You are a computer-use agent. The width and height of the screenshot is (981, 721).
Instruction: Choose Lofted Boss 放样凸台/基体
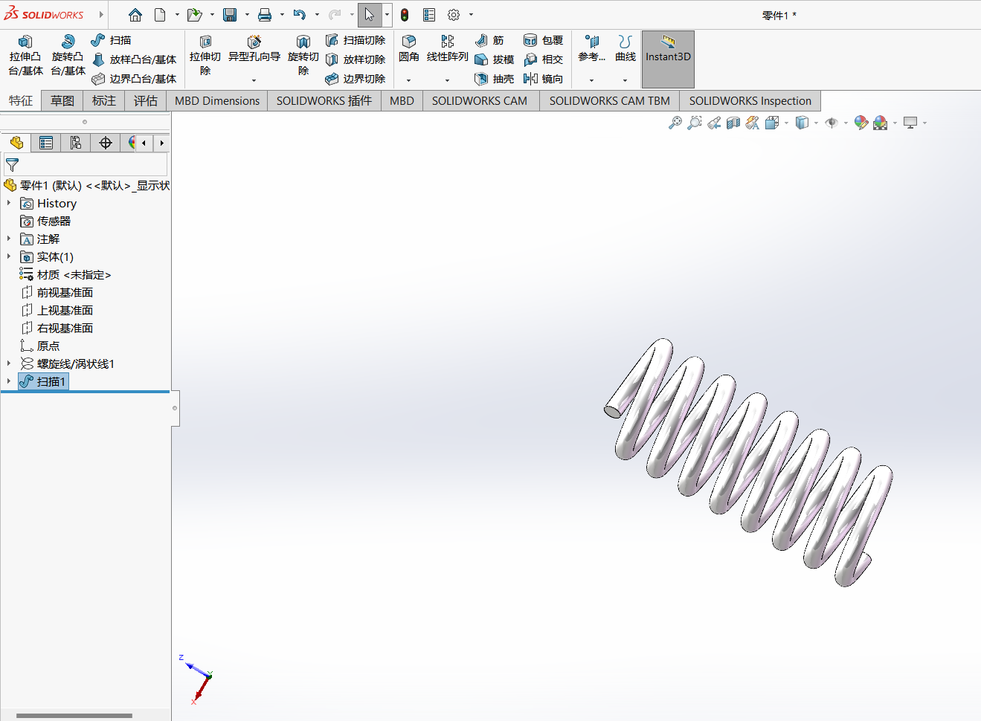(134, 59)
